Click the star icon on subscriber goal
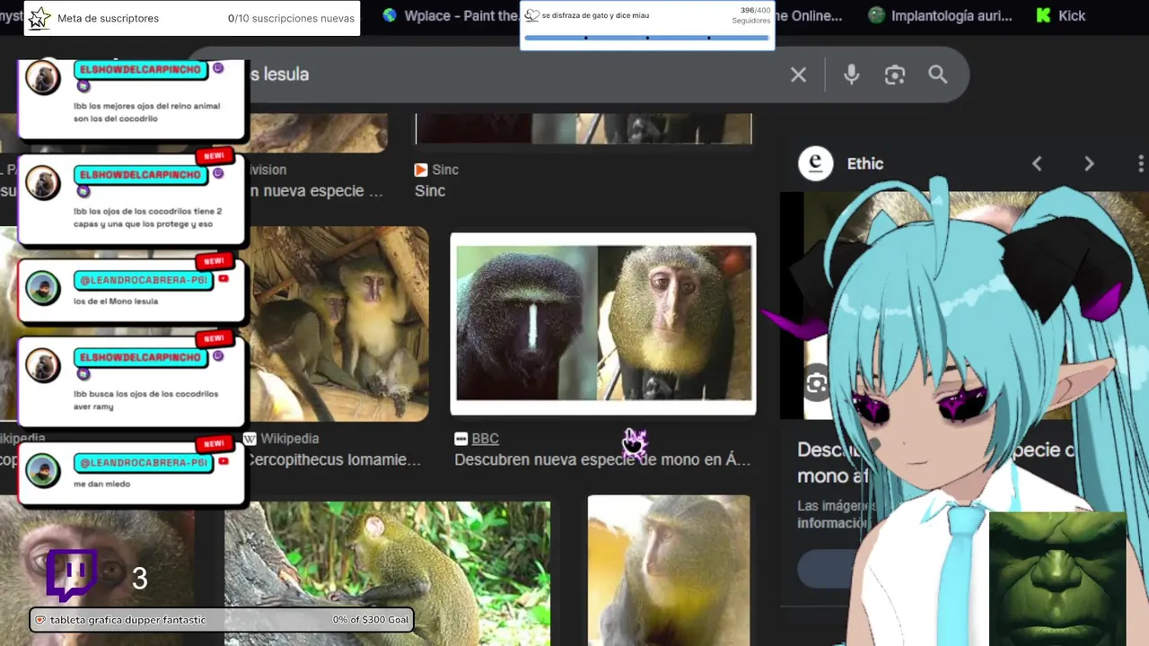Viewport: 1149px width, 646px height. click(x=39, y=19)
